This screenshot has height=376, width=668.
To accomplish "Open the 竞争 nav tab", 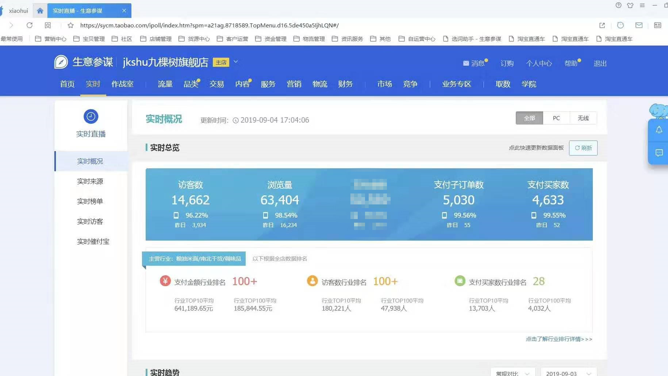I will [410, 84].
